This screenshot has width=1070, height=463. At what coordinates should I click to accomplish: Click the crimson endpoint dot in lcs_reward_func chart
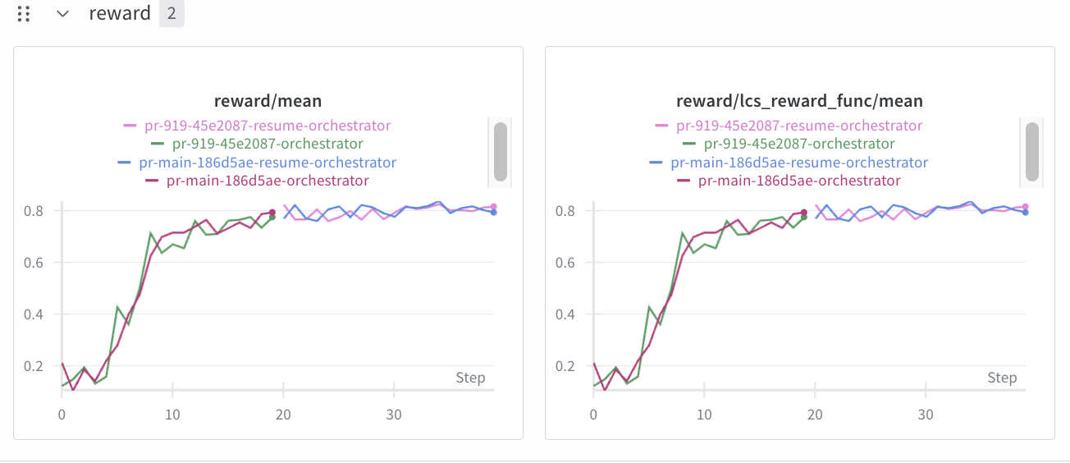tap(803, 212)
